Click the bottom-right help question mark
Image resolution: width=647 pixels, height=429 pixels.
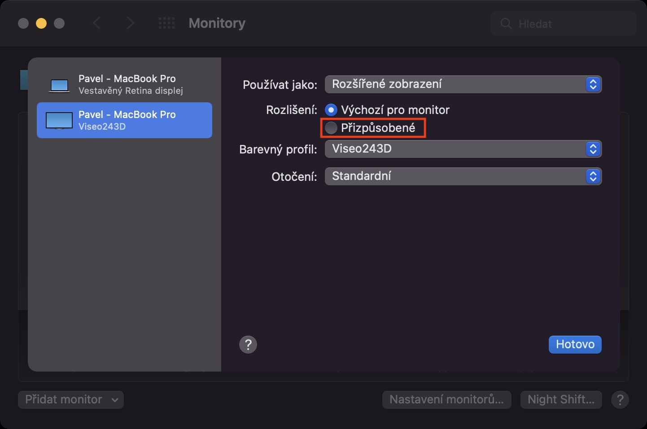(620, 399)
